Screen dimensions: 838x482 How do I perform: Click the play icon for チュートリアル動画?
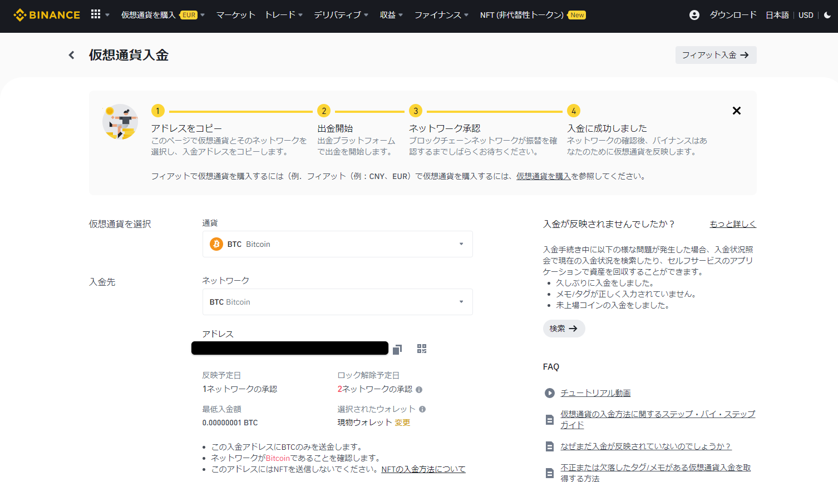click(550, 393)
